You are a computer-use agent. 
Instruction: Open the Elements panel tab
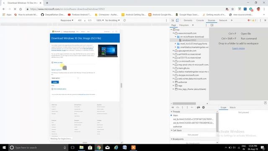(x=188, y=21)
